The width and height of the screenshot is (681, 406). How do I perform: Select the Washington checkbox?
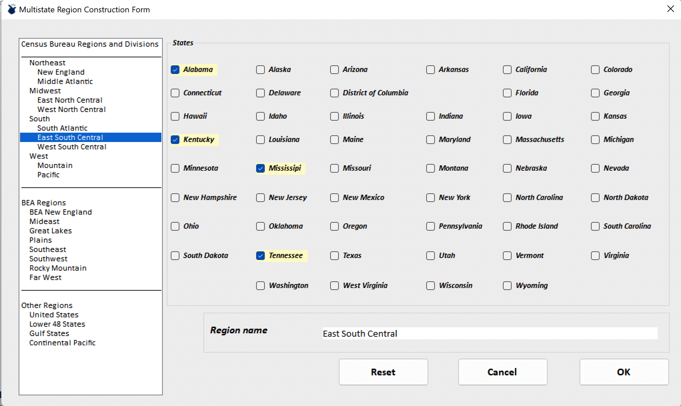coord(260,286)
